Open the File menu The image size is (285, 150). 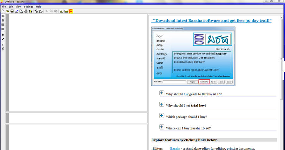(x=4, y=7)
